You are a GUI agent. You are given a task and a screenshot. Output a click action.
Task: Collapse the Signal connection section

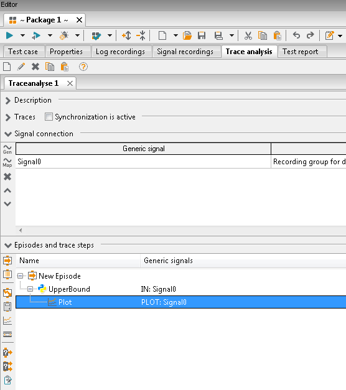coord(8,134)
